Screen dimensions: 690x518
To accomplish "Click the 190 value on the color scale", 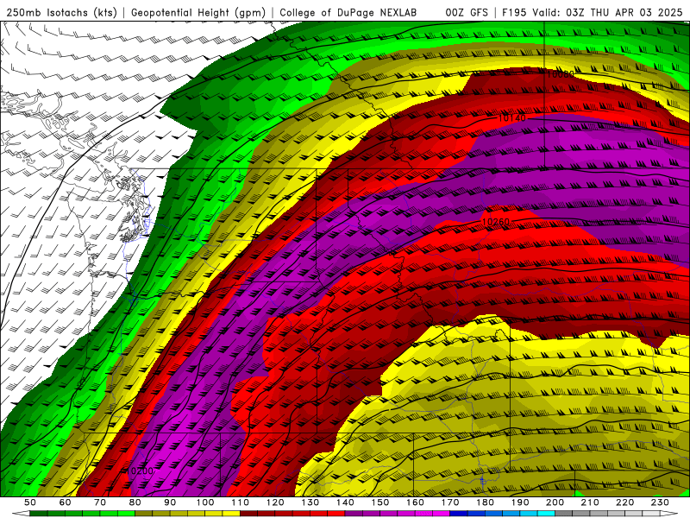I will pyautogui.click(x=520, y=502).
